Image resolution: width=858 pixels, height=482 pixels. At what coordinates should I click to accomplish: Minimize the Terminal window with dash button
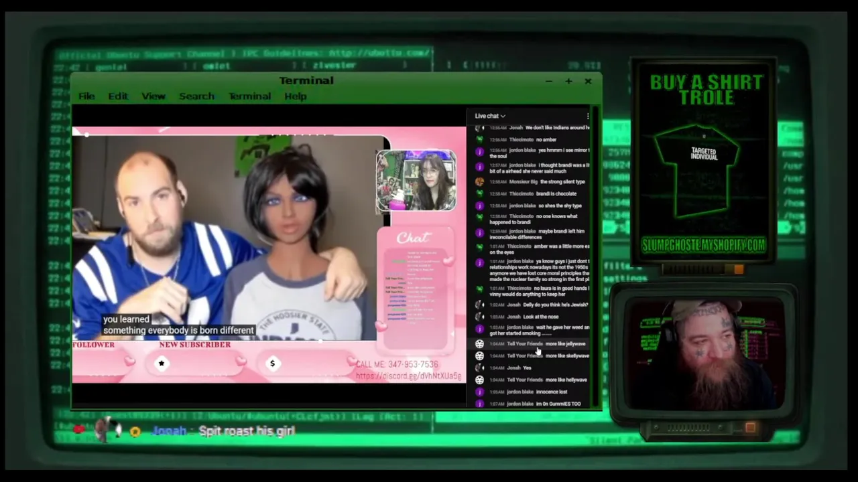pos(548,81)
